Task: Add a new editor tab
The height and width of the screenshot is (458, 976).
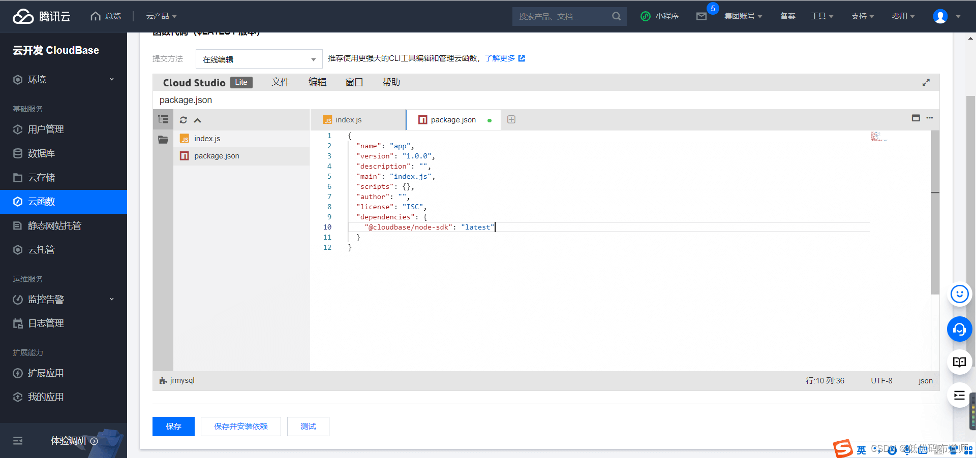Action: click(x=511, y=119)
